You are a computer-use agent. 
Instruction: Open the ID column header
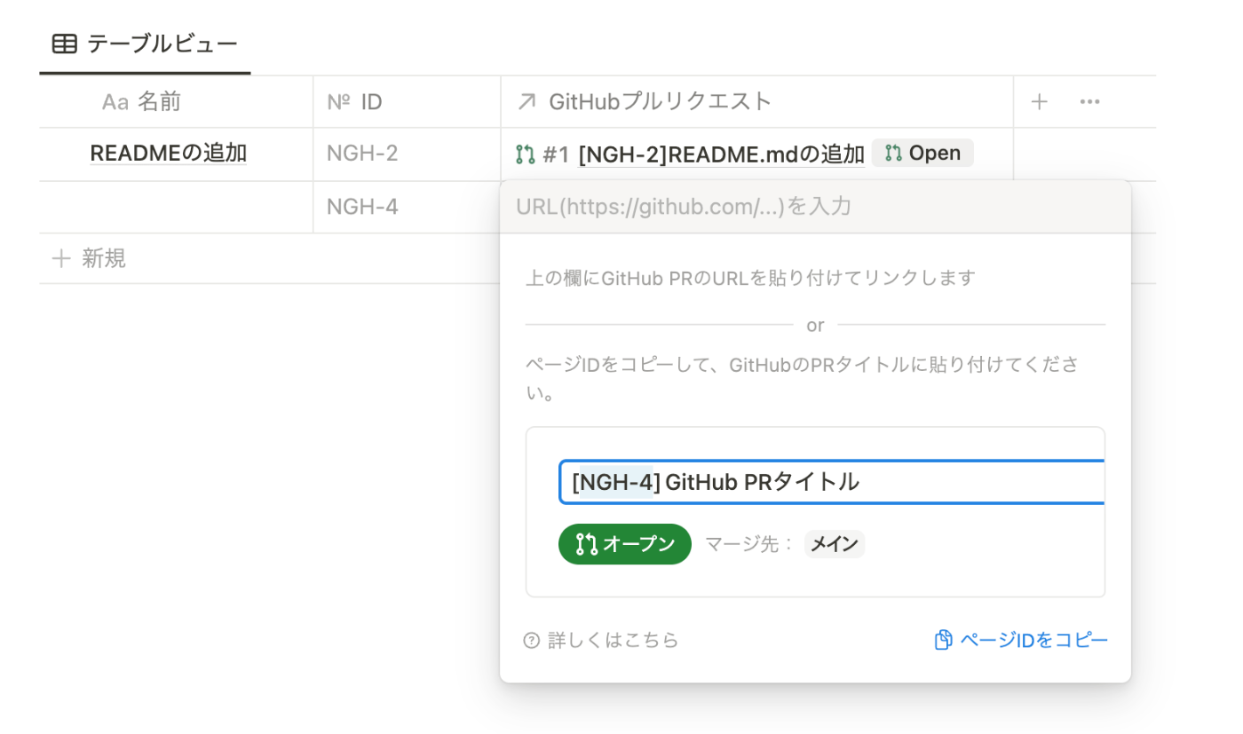tap(407, 102)
